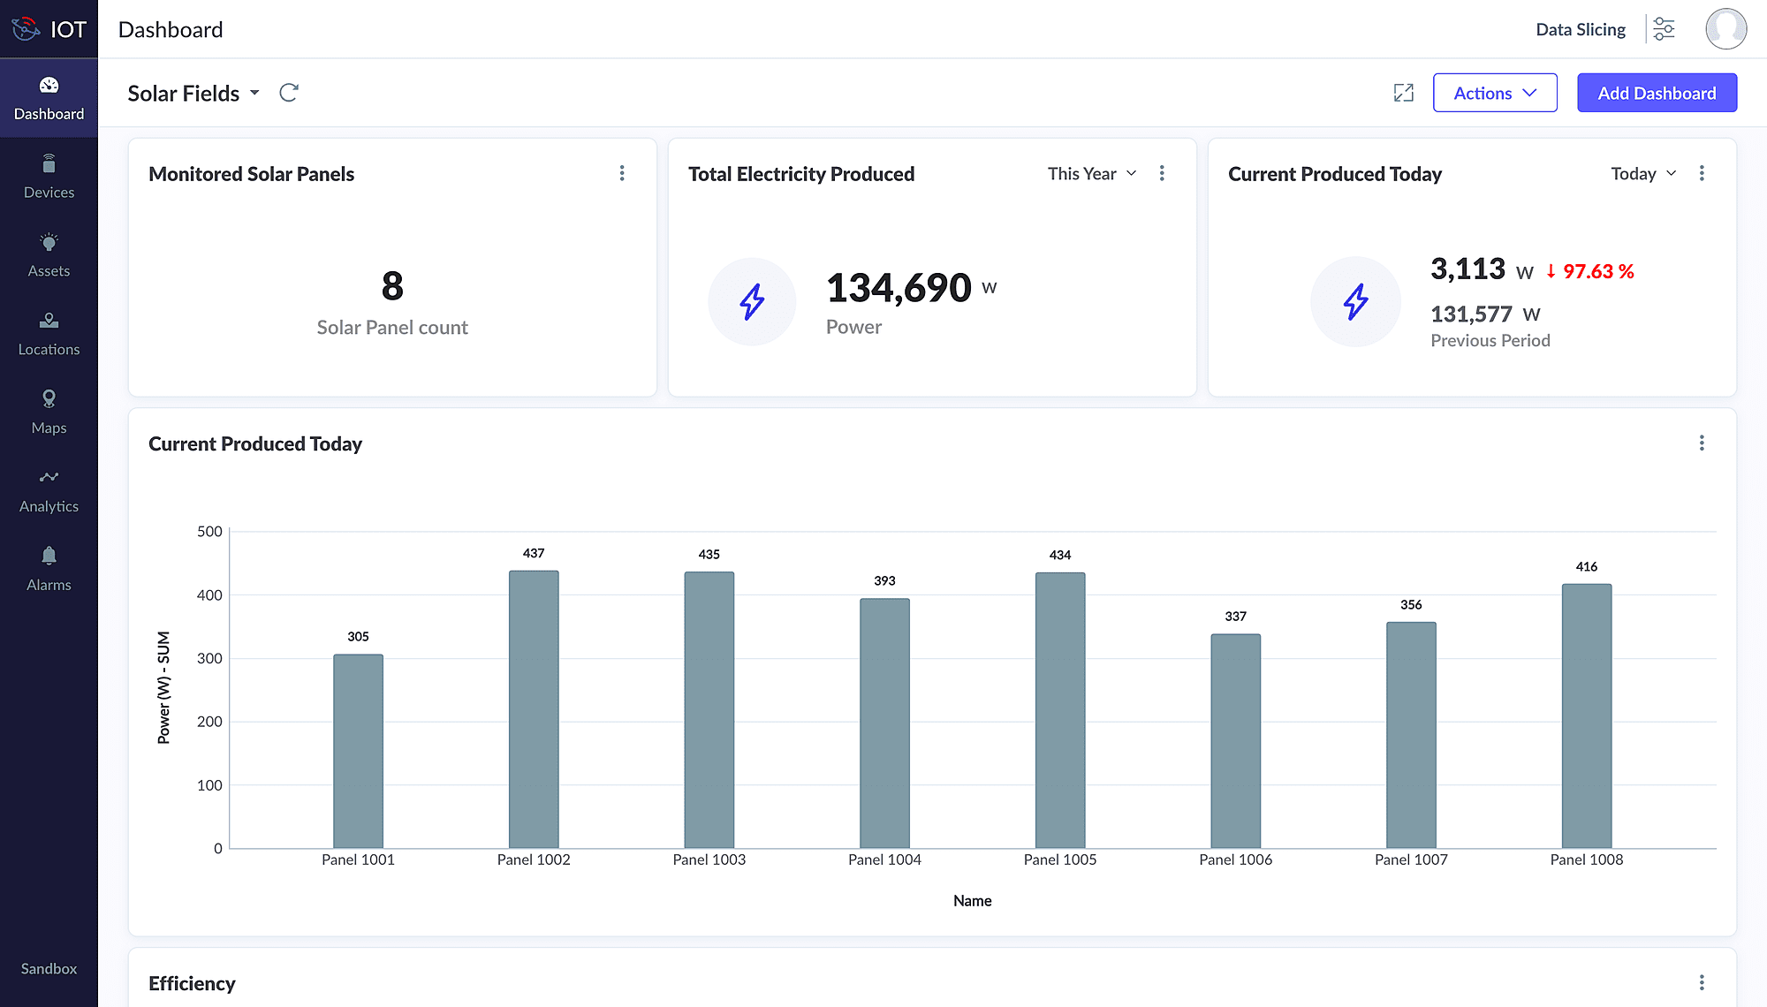Open Current Produced Today chart options

click(1702, 443)
